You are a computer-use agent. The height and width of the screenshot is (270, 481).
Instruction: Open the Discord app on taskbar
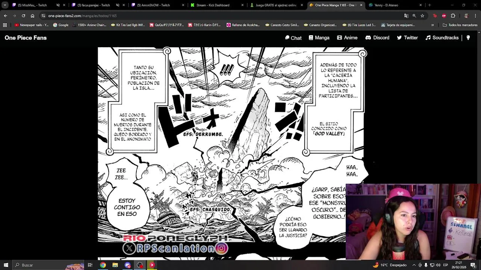pyautogui.click(x=127, y=265)
